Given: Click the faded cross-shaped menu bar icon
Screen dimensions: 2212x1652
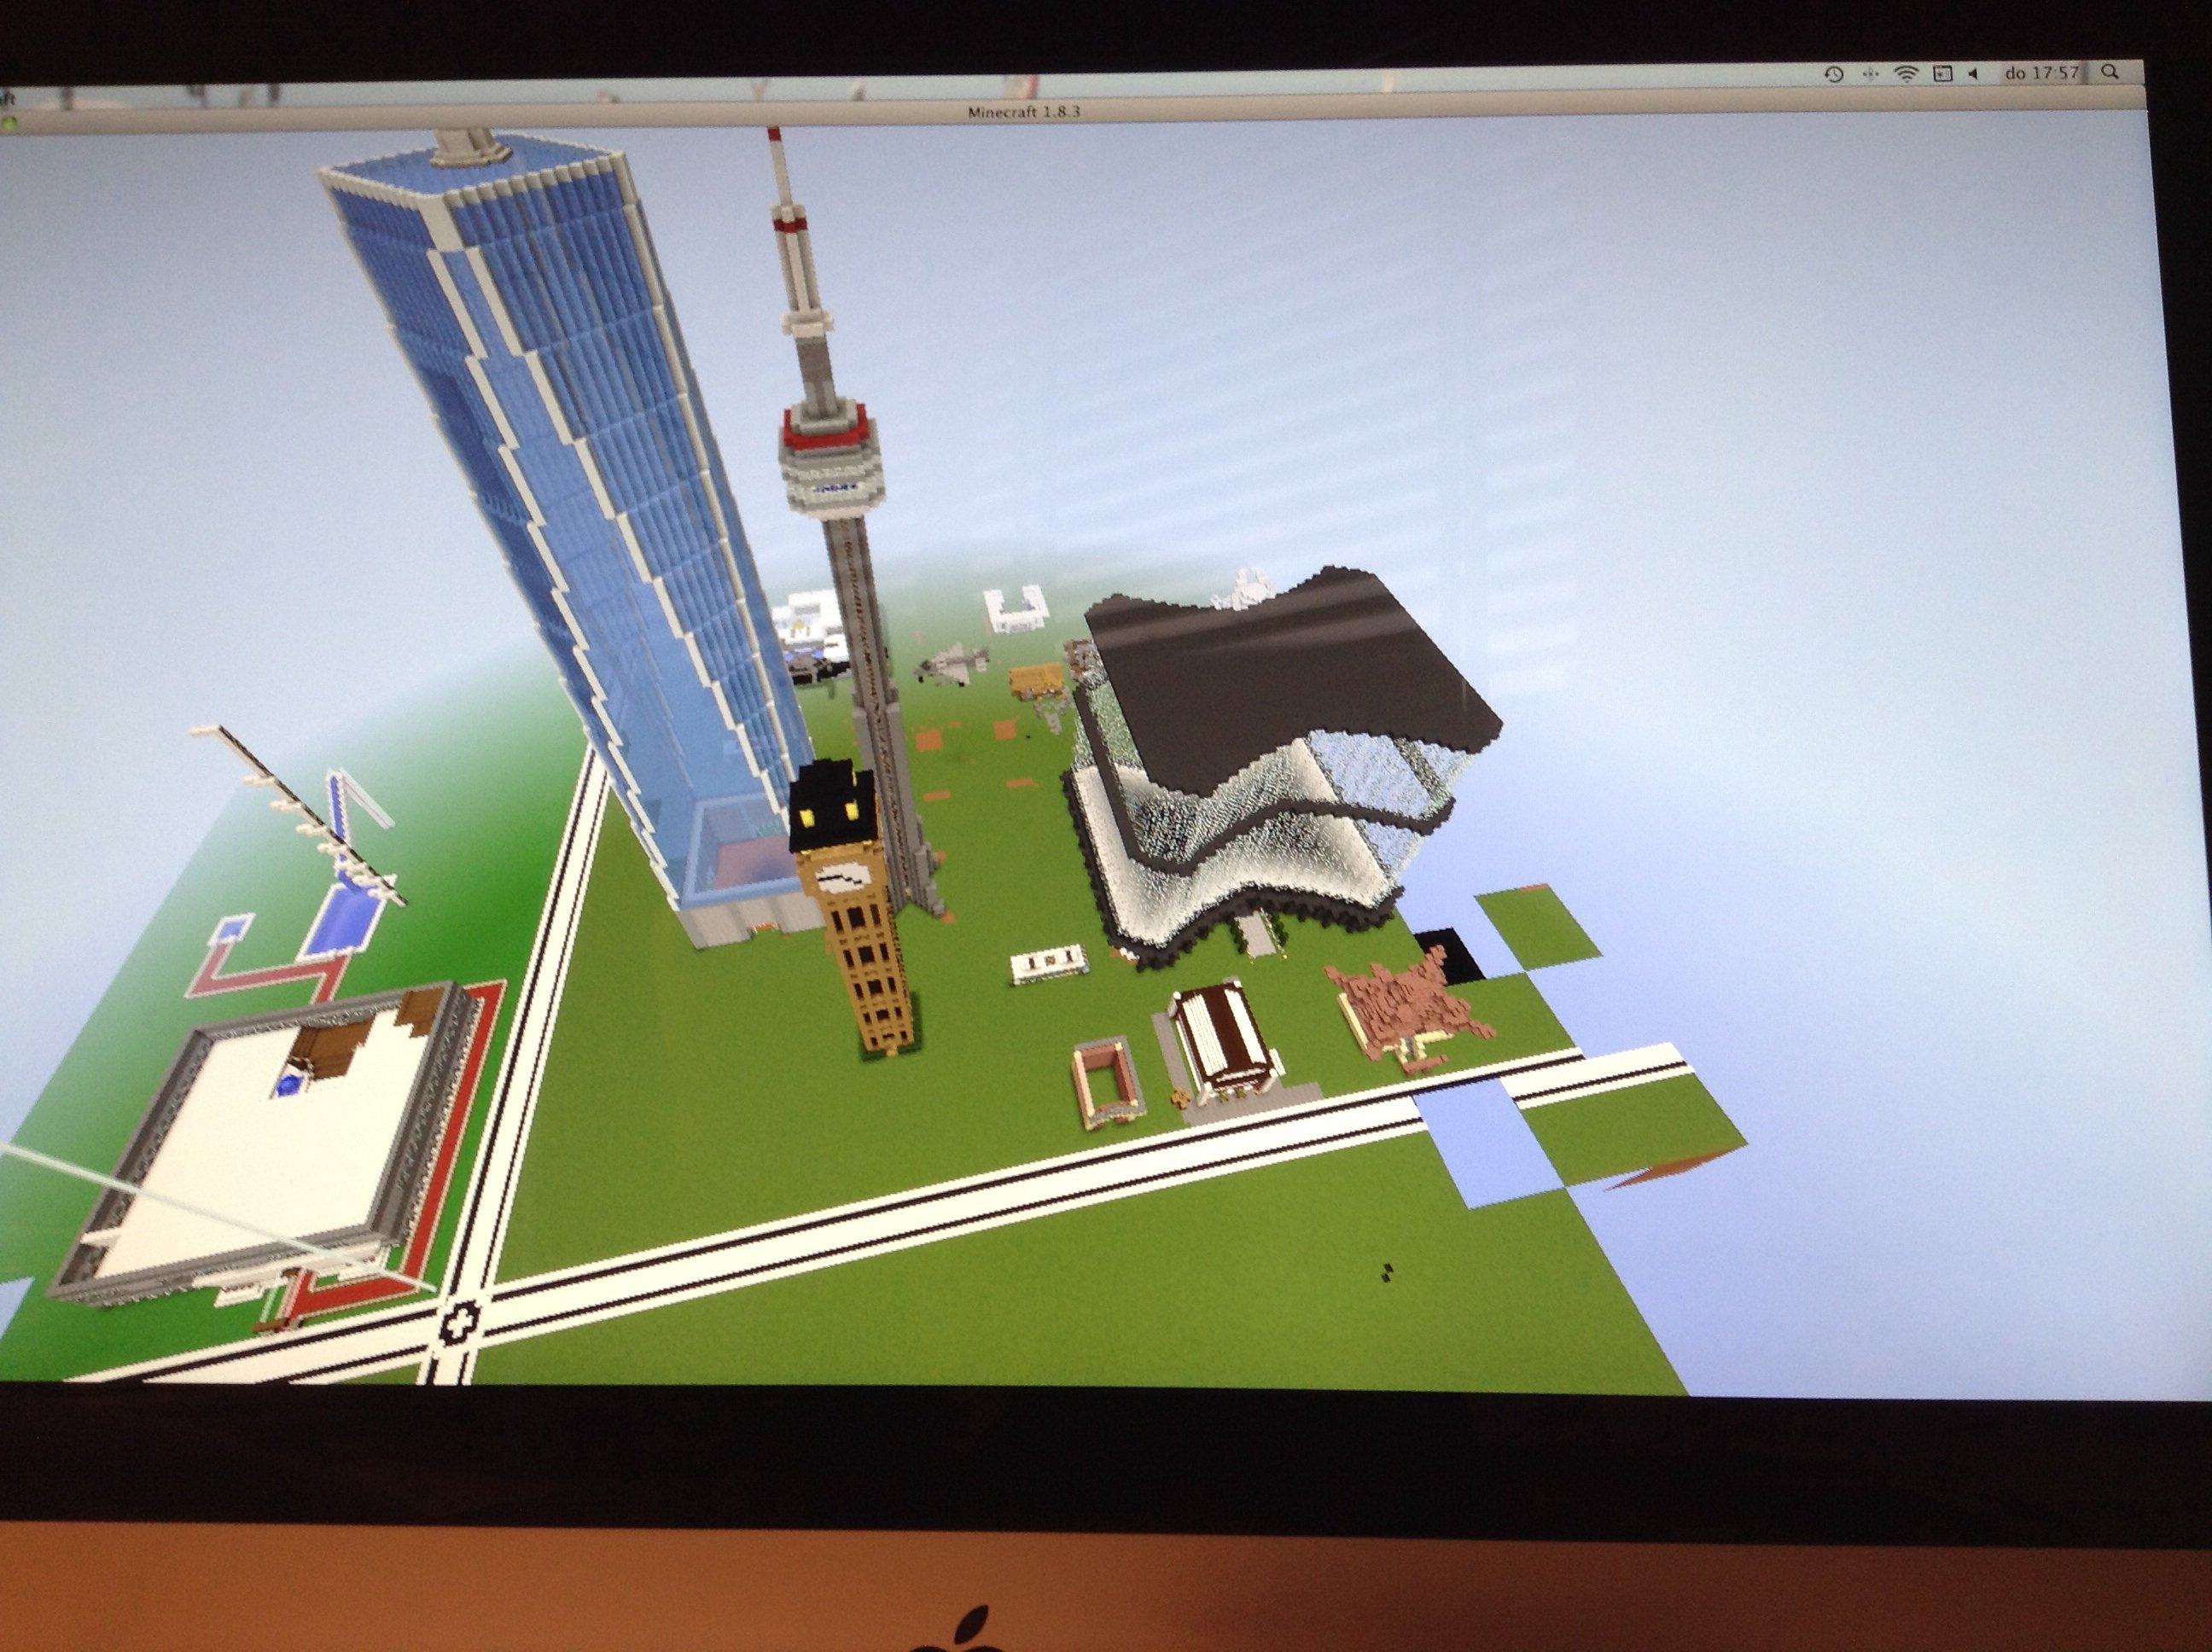Looking at the screenshot, I should coord(1870,74).
